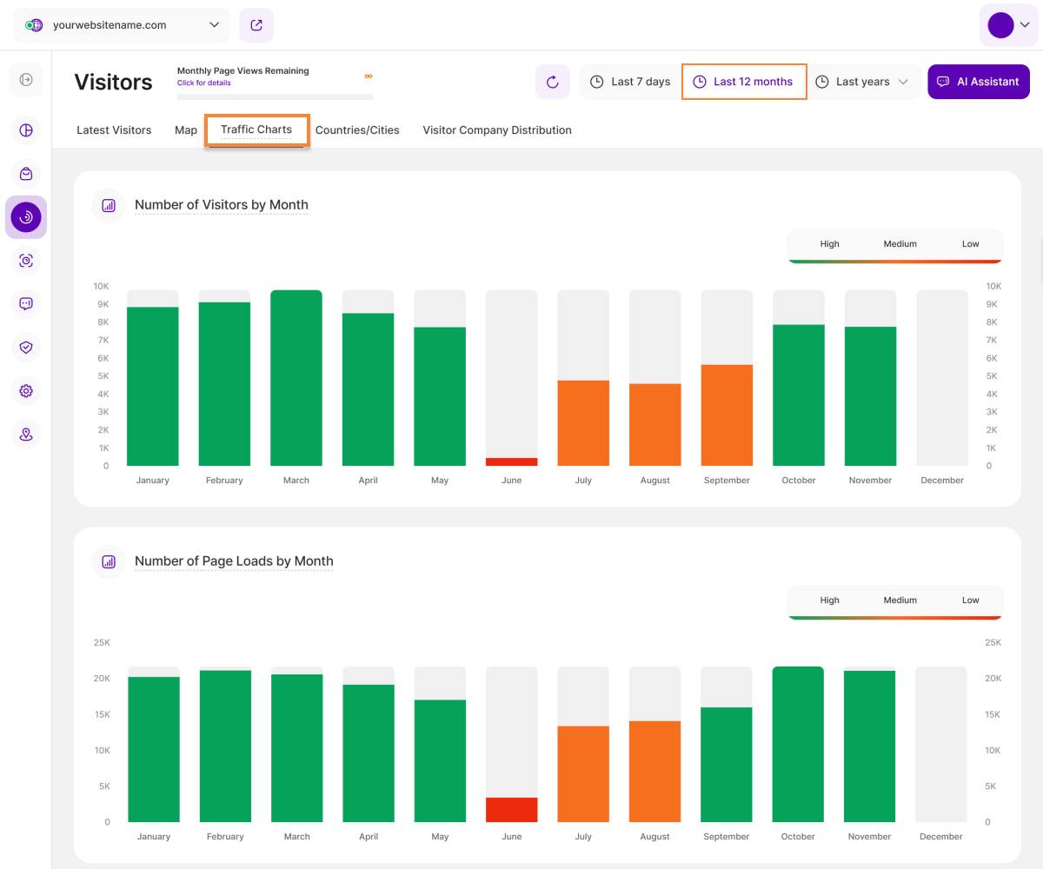Open website in new tab icon
This screenshot has width=1043, height=869.
click(256, 25)
